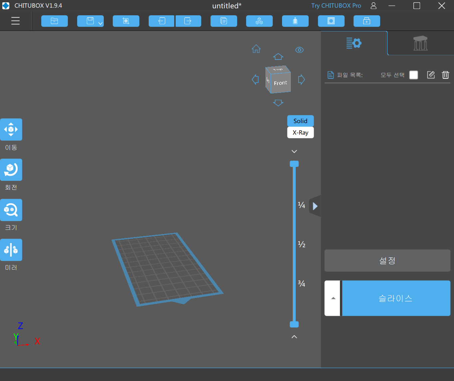This screenshot has height=381, width=454.
Task: Click the auto layout cubes icon
Action: pos(259,21)
